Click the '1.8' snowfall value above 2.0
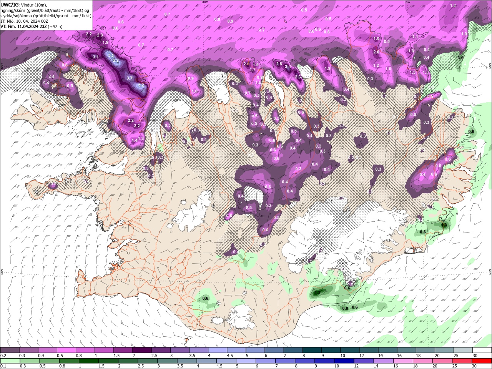Screen dimensions: 492x369 click(x=376, y=39)
